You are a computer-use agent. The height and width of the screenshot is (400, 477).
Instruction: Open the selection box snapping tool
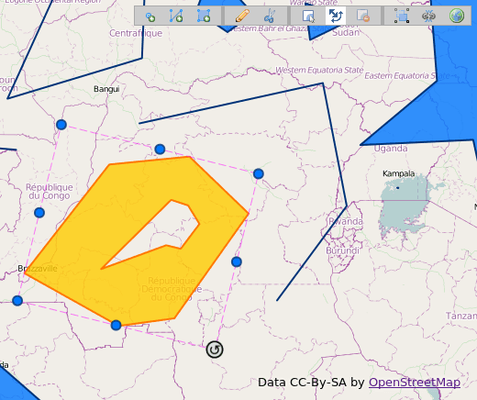pos(402,16)
